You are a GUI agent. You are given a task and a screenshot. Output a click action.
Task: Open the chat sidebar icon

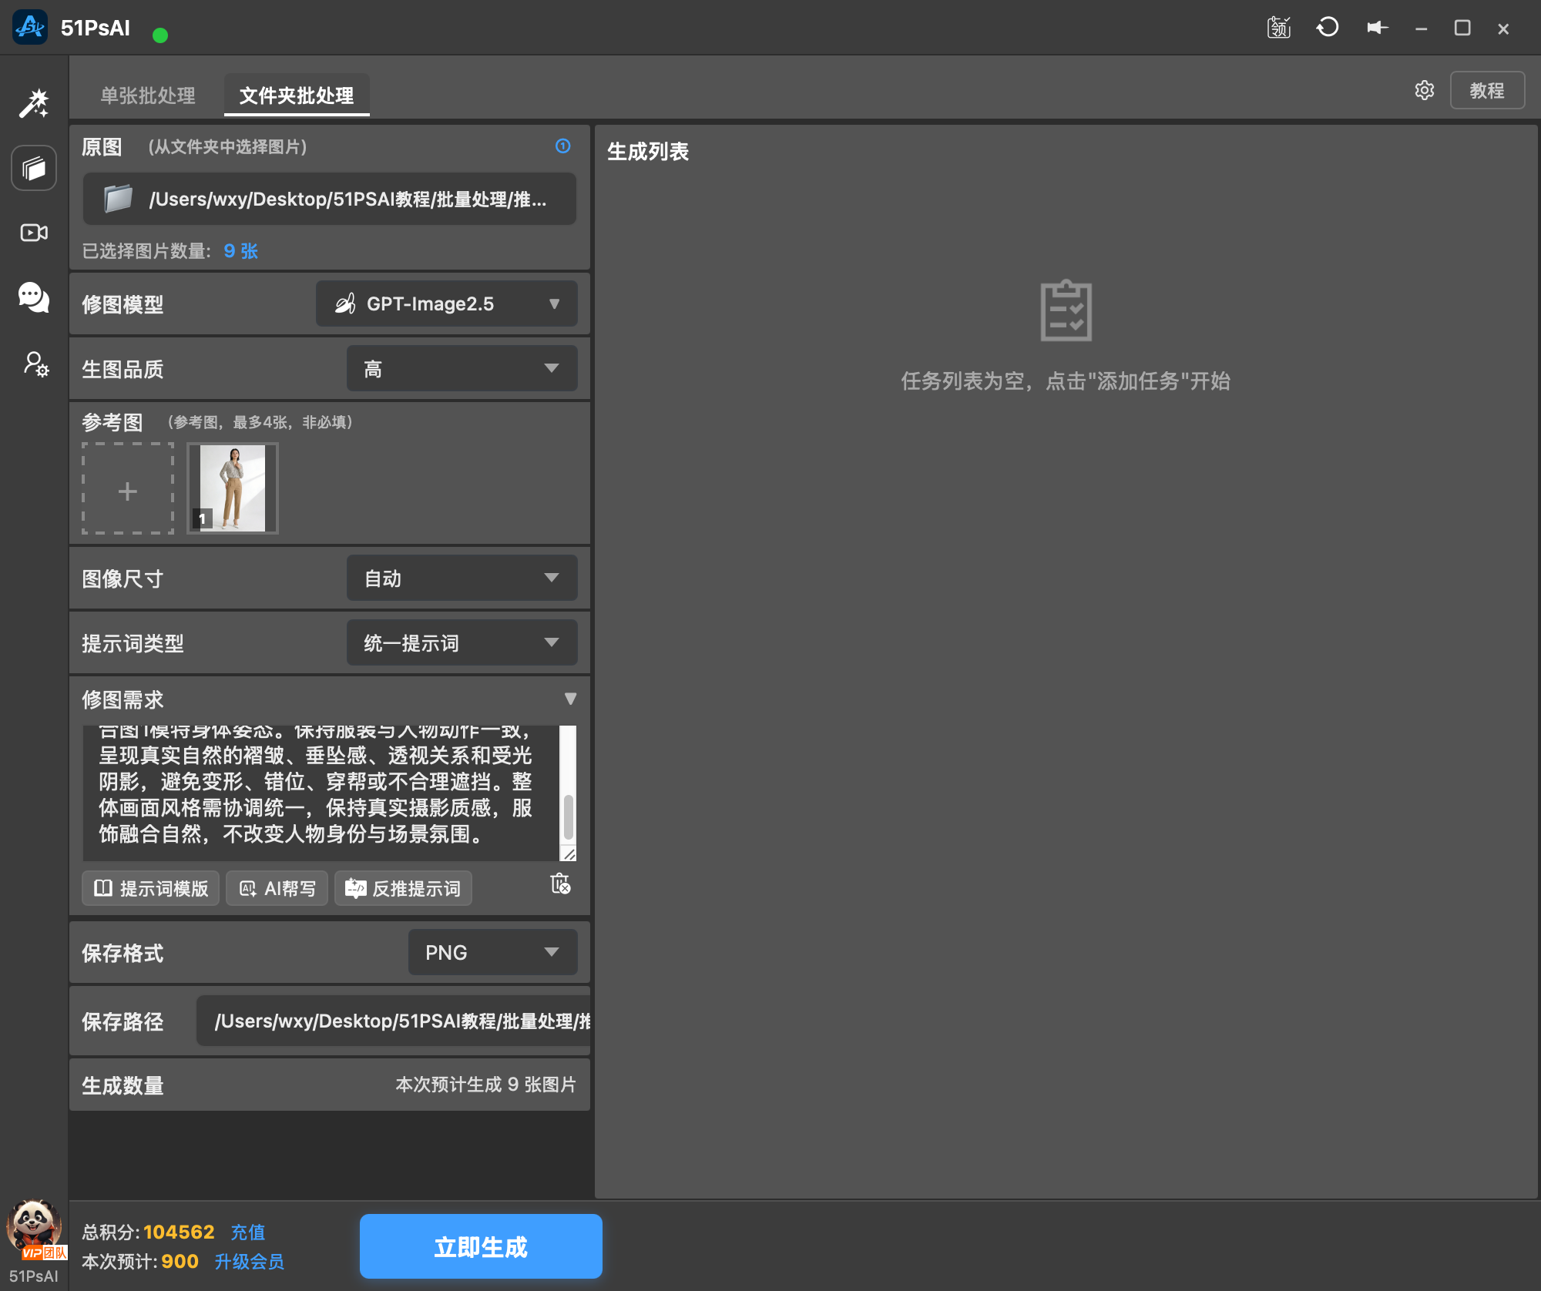click(34, 297)
